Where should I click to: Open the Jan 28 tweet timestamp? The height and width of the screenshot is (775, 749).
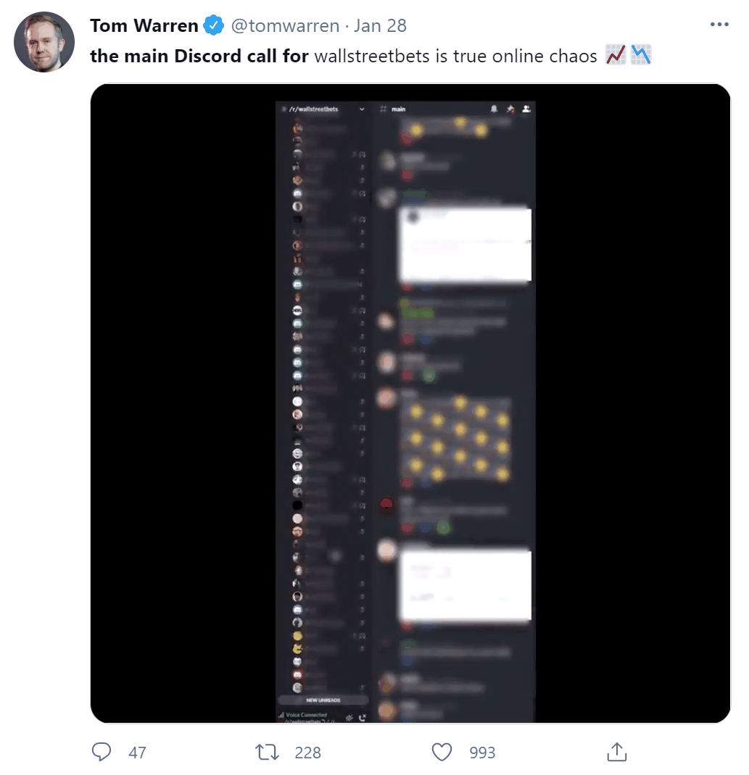(381, 26)
